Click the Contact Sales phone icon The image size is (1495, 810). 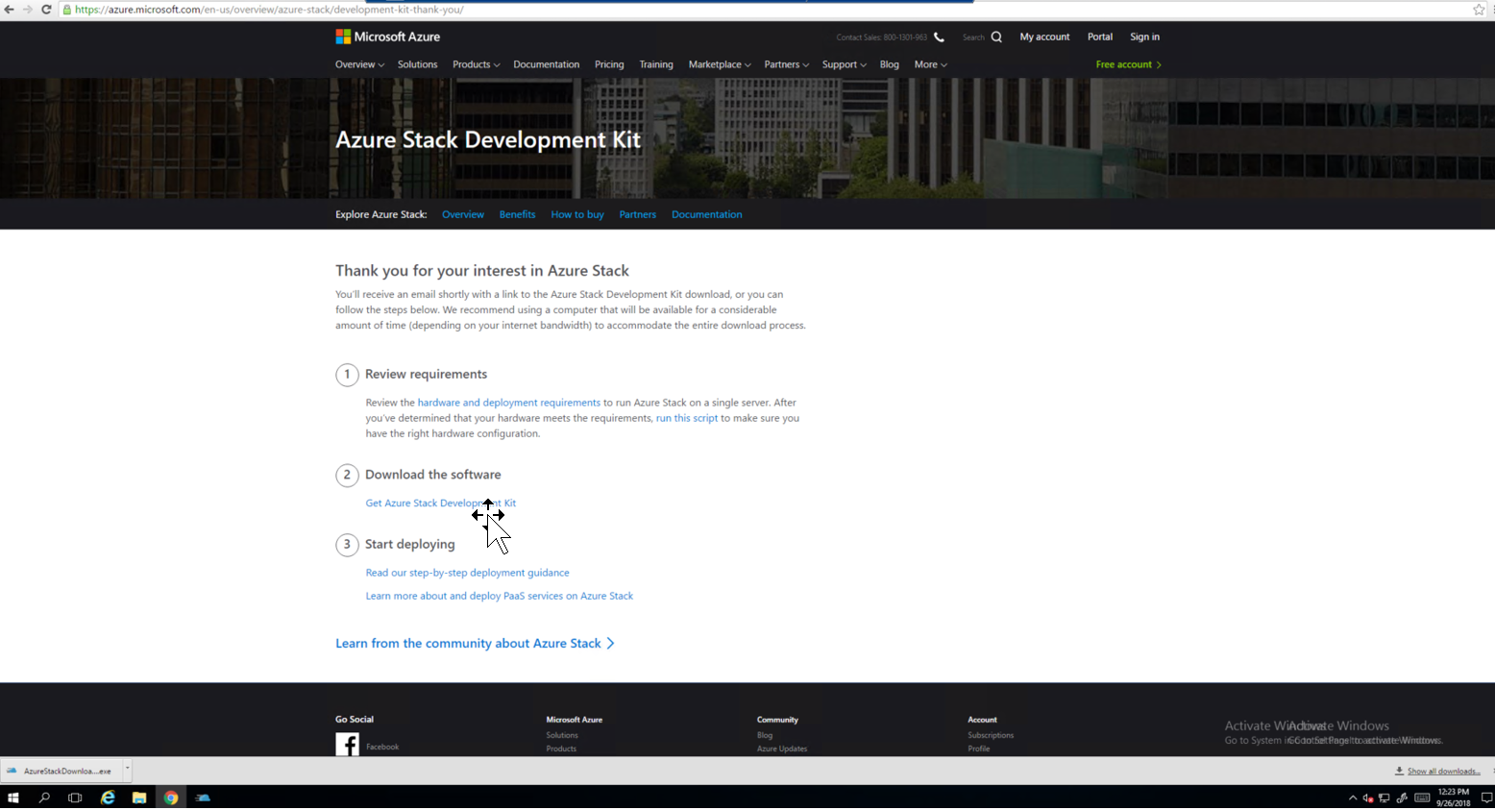click(939, 37)
